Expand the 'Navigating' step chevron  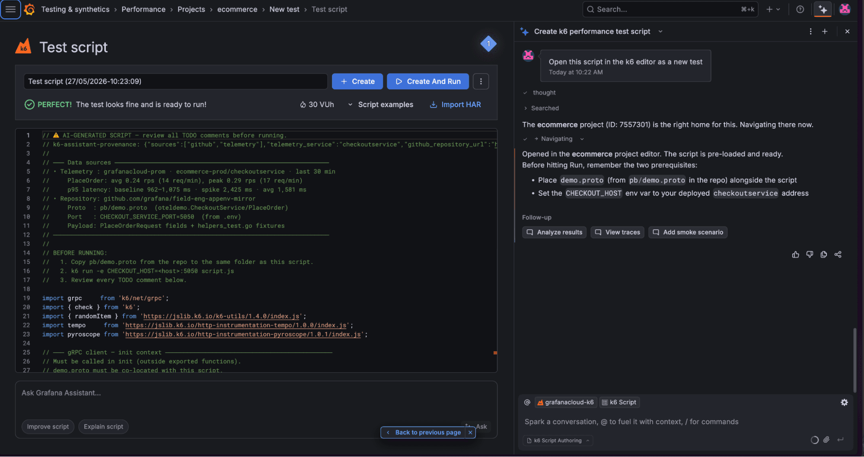coord(582,139)
